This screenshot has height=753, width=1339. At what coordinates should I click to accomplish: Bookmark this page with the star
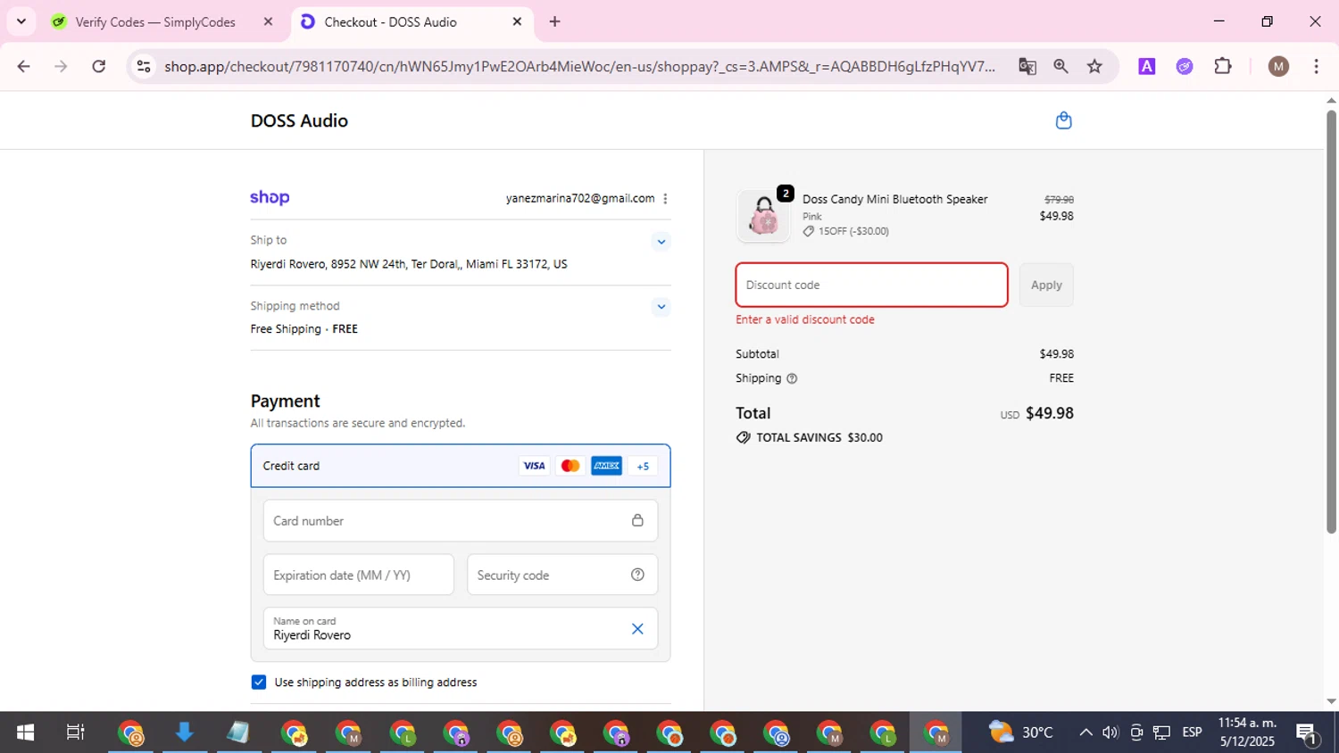point(1094,66)
